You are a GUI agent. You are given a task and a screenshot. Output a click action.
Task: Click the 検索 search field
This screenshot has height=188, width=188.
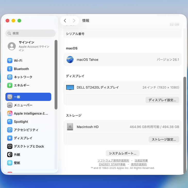click(x=30, y=33)
